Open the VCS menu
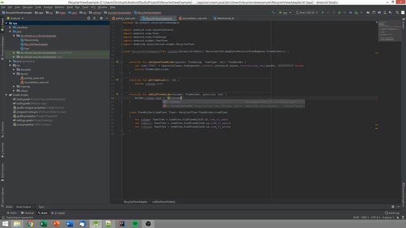Image resolution: width=406 pixels, height=228 pixels. [x=93, y=7]
